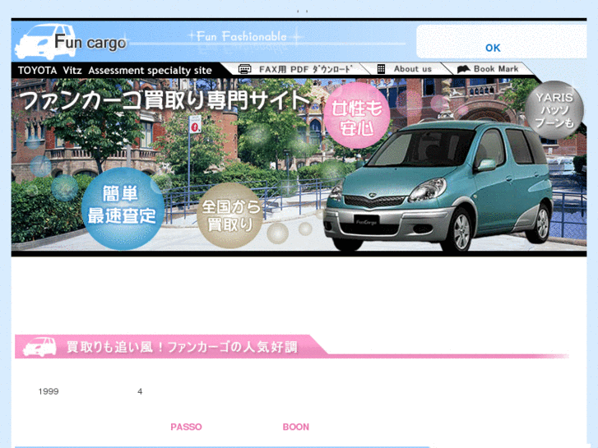This screenshot has width=598, height=448.
Task: Open the FAX用 PDF ダウンロード tab
Action: coord(294,69)
